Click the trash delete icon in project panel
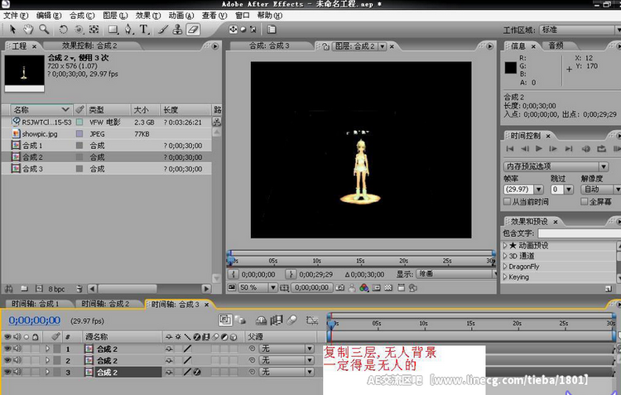Image resolution: width=621 pixels, height=395 pixels. 79,289
